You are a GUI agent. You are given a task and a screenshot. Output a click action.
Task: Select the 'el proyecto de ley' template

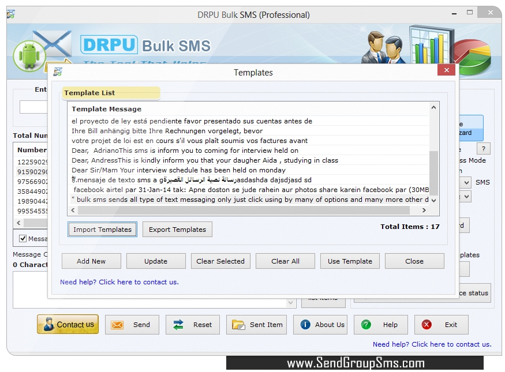pos(248,121)
